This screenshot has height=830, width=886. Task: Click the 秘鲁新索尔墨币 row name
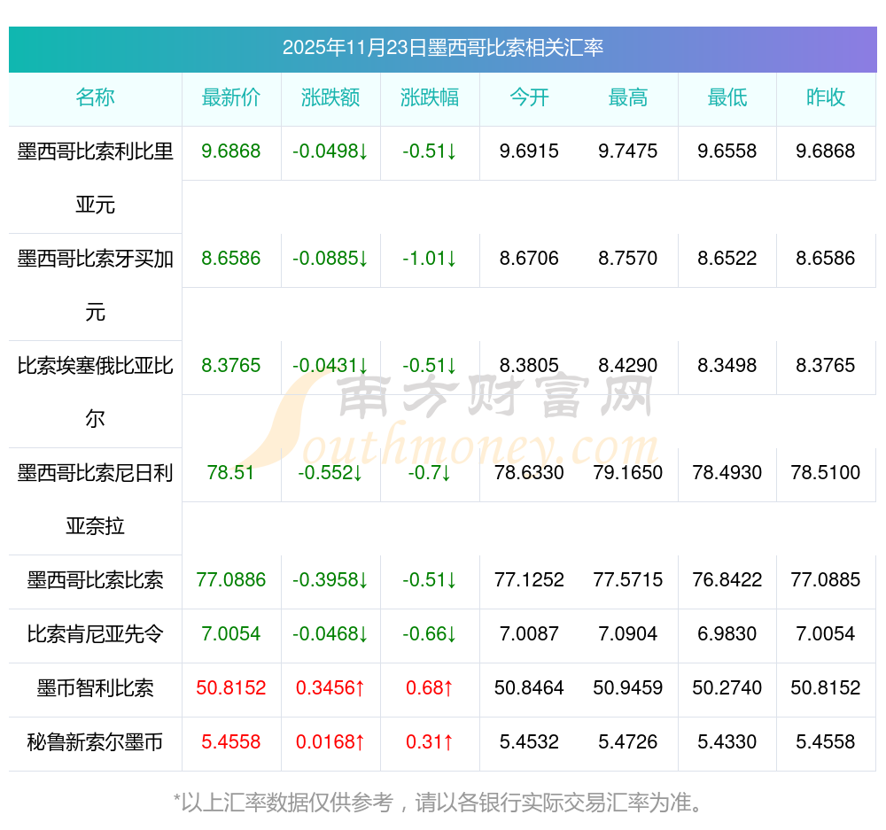click(x=95, y=742)
